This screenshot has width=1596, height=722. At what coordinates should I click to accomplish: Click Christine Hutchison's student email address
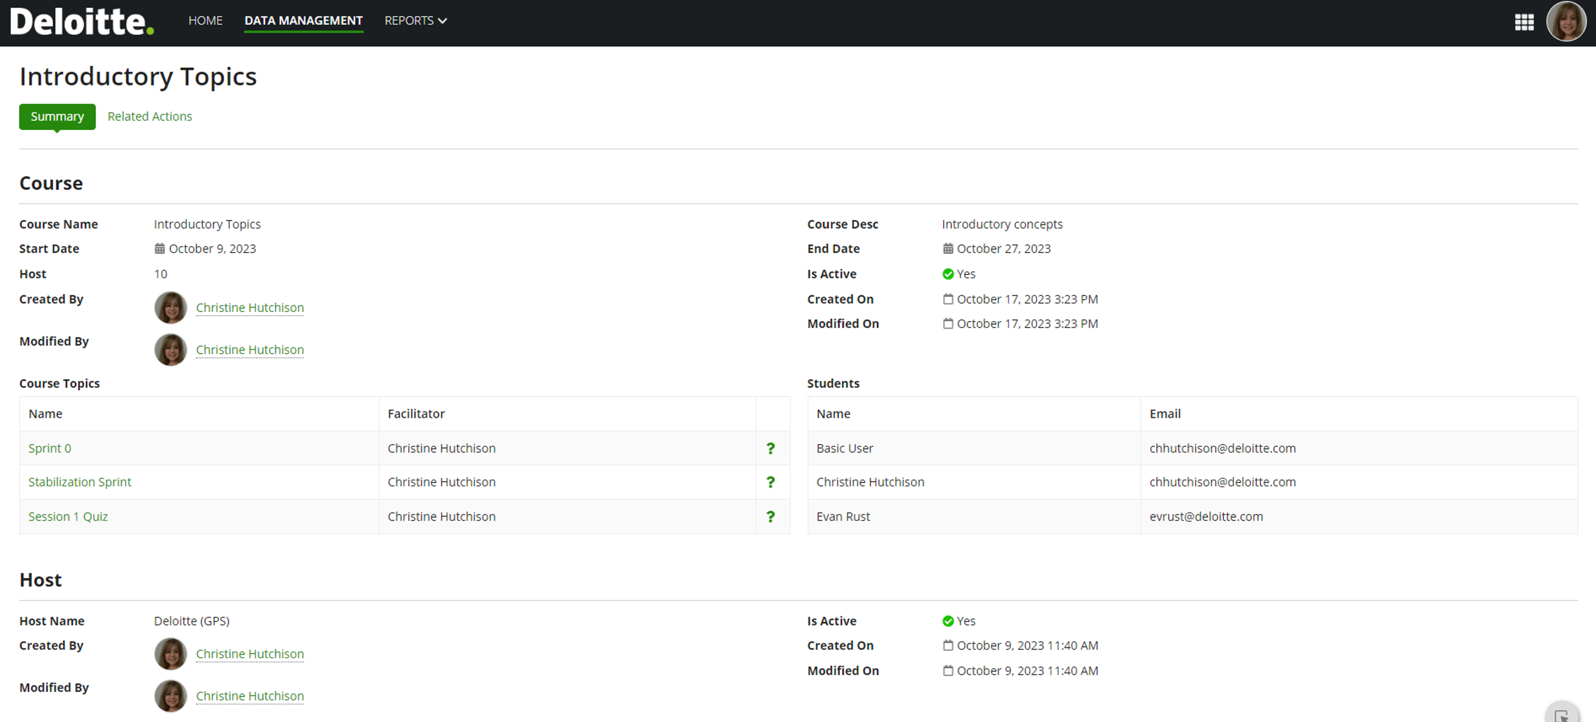click(1222, 482)
